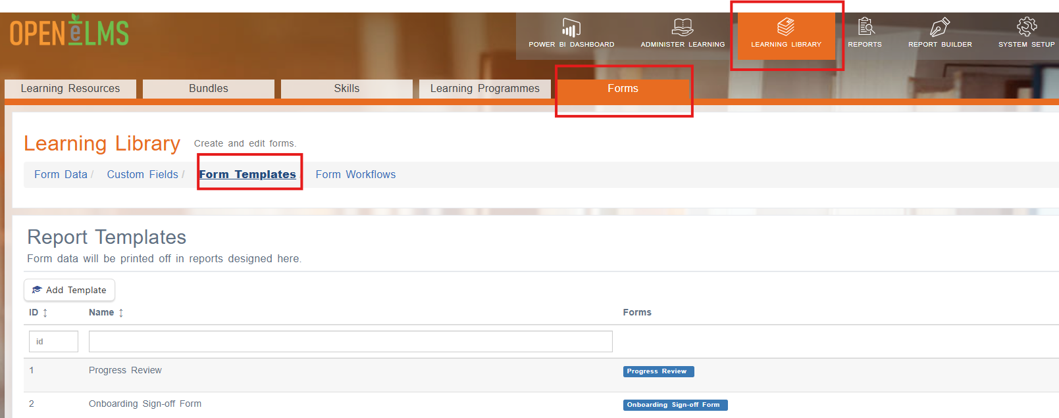Click the Onboarding Sign-off Form badge
1059x418 pixels.
675,405
